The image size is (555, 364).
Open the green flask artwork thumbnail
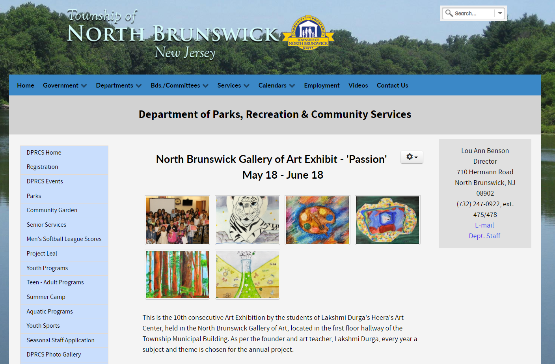(248, 274)
